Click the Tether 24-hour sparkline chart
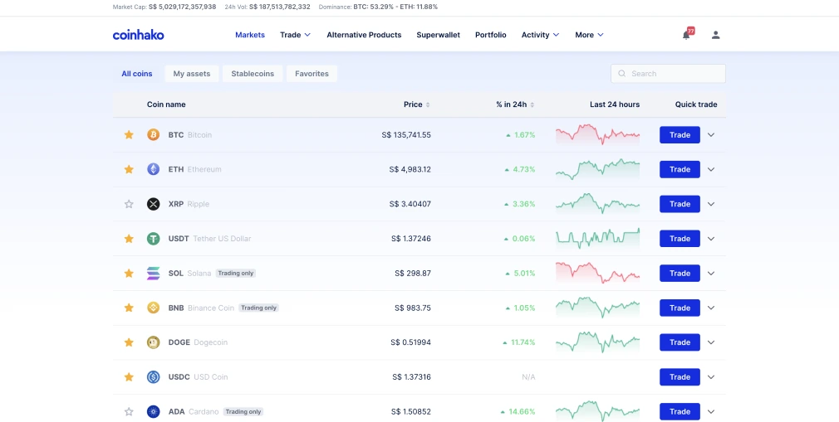Viewport: 839px width, 422px height. coord(597,239)
